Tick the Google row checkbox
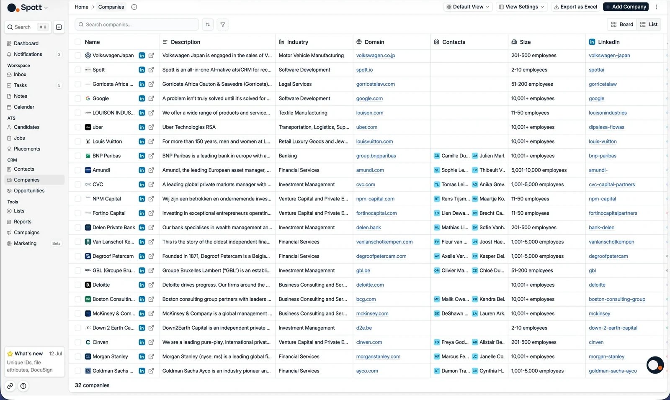Image resolution: width=670 pixels, height=400 pixels. tap(78, 98)
